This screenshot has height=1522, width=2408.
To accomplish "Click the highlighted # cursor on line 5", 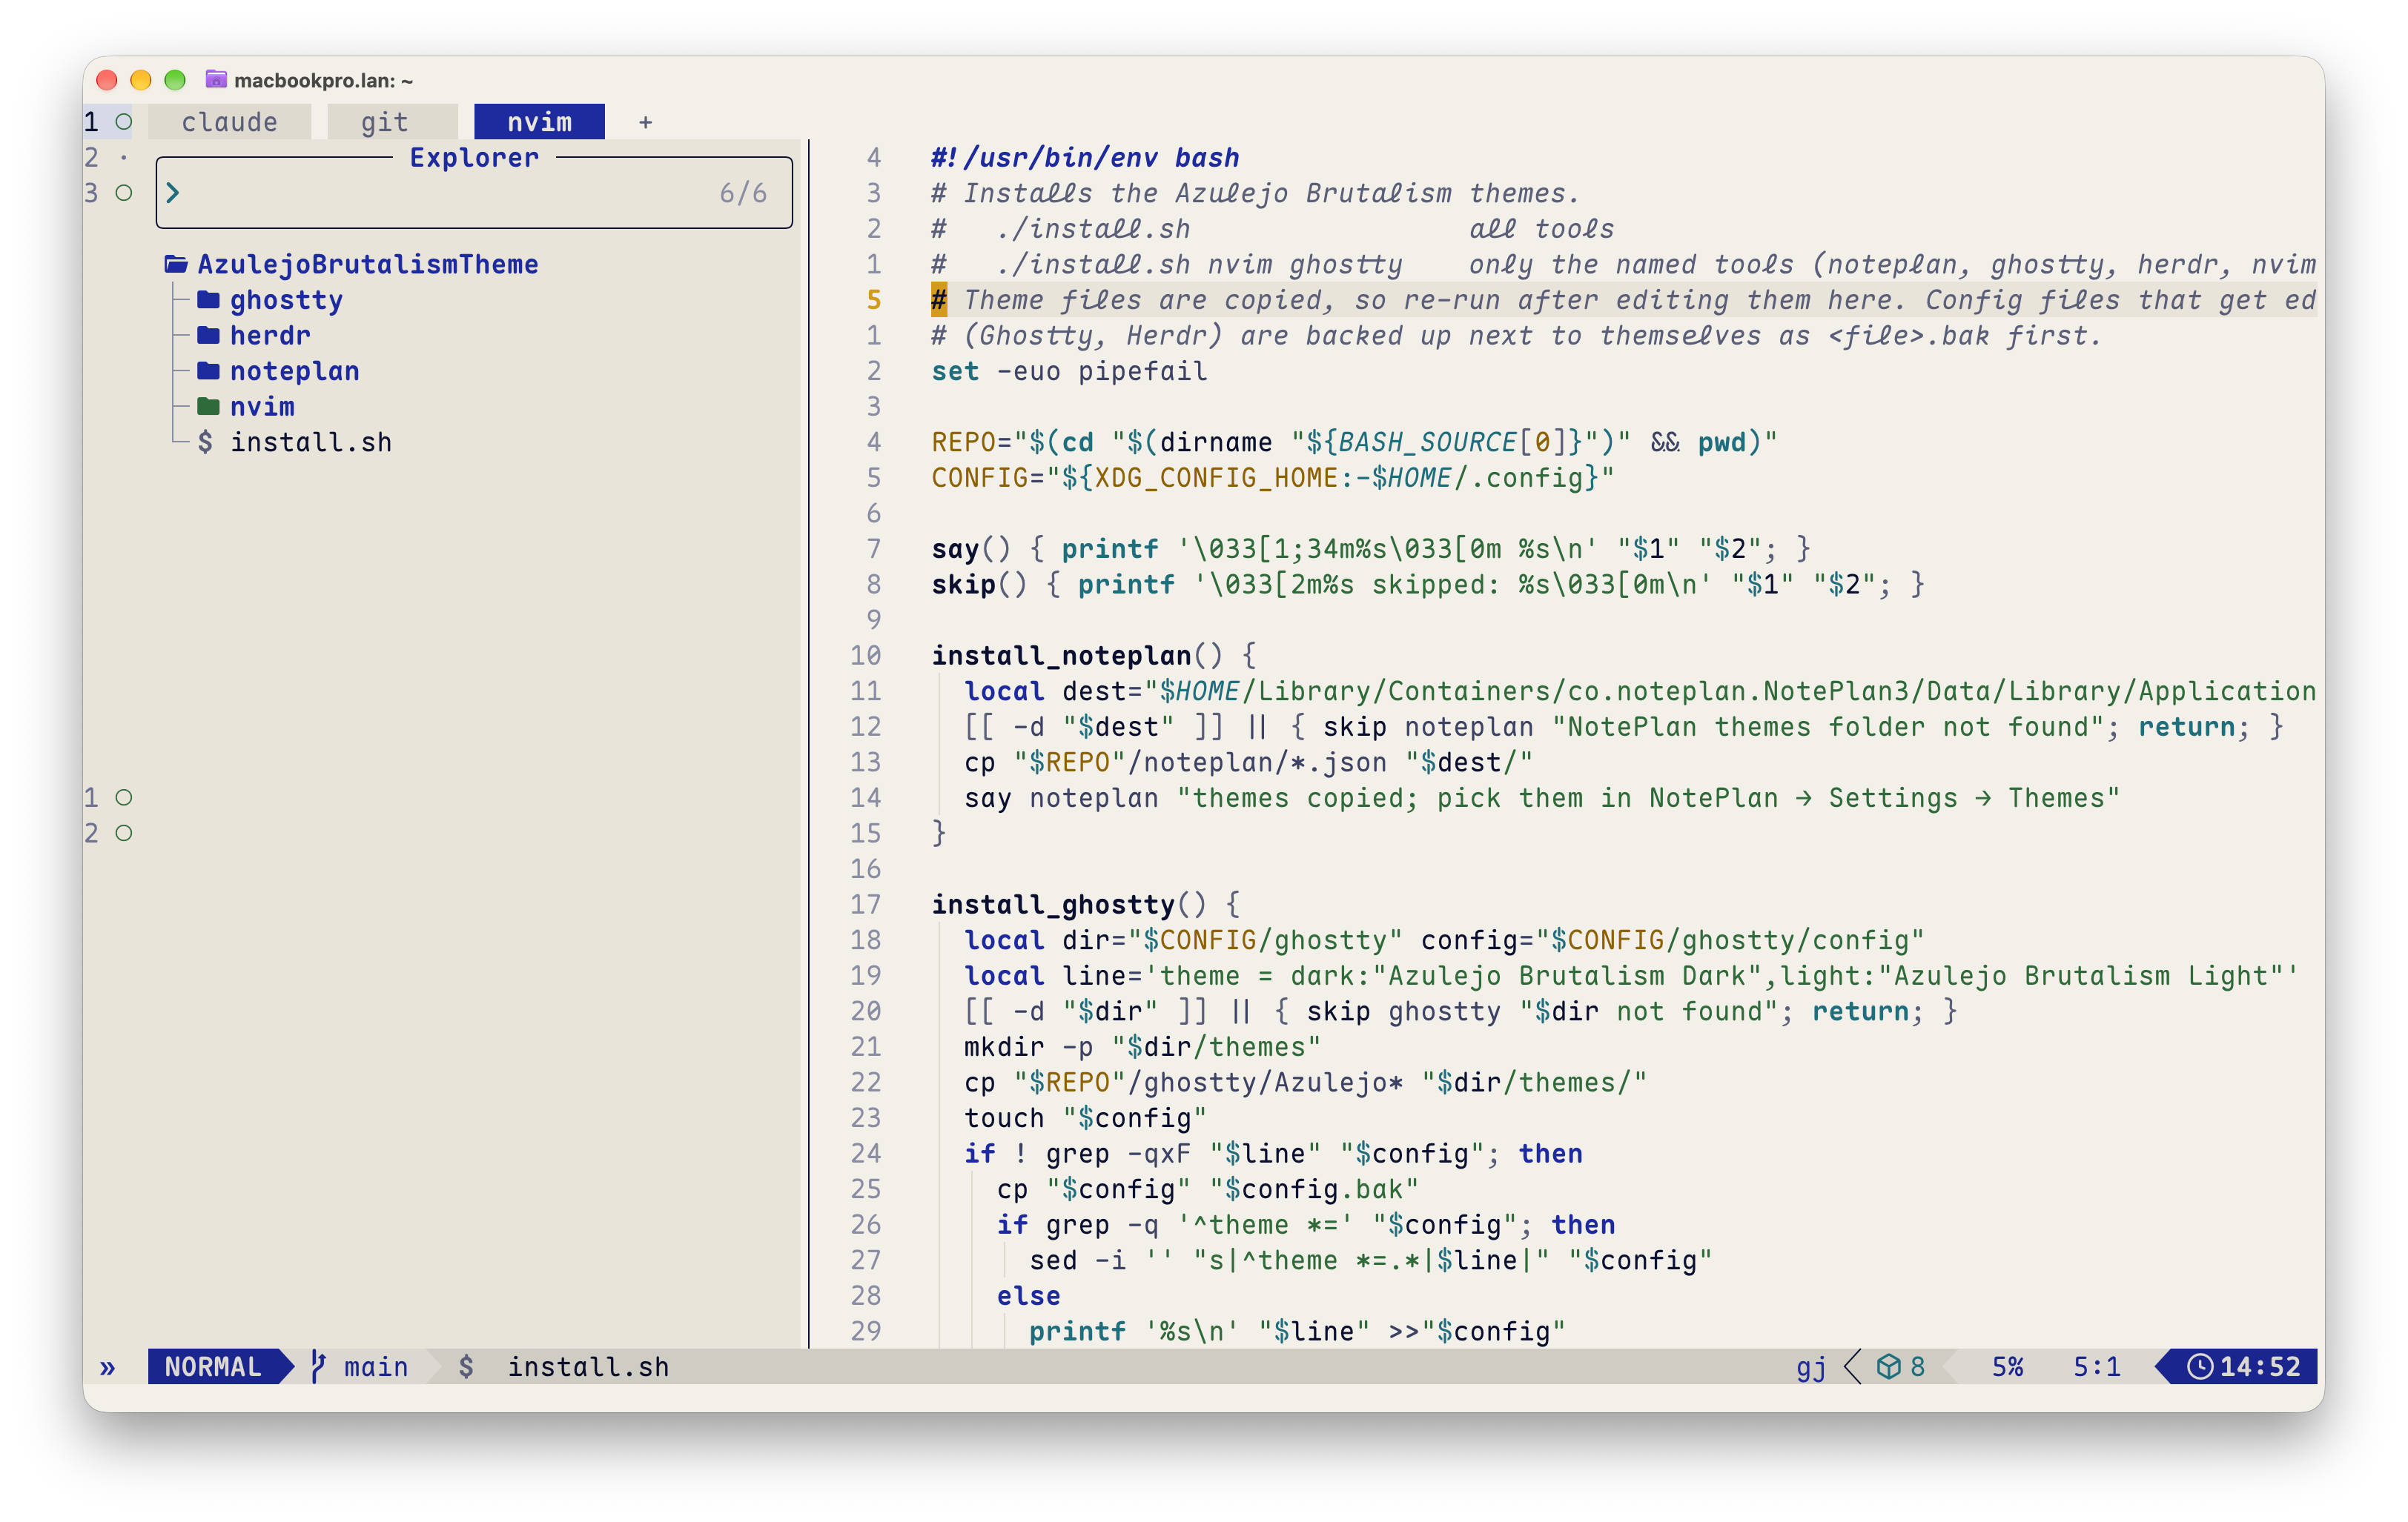I will [x=938, y=300].
